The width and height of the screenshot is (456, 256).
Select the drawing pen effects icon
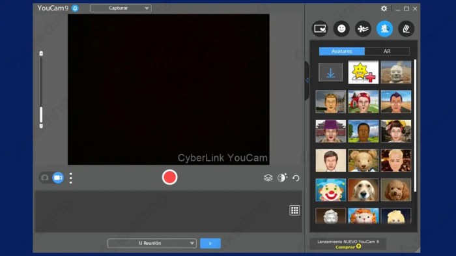click(x=406, y=29)
